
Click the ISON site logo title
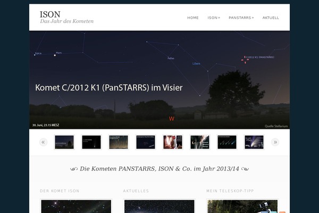click(x=50, y=14)
